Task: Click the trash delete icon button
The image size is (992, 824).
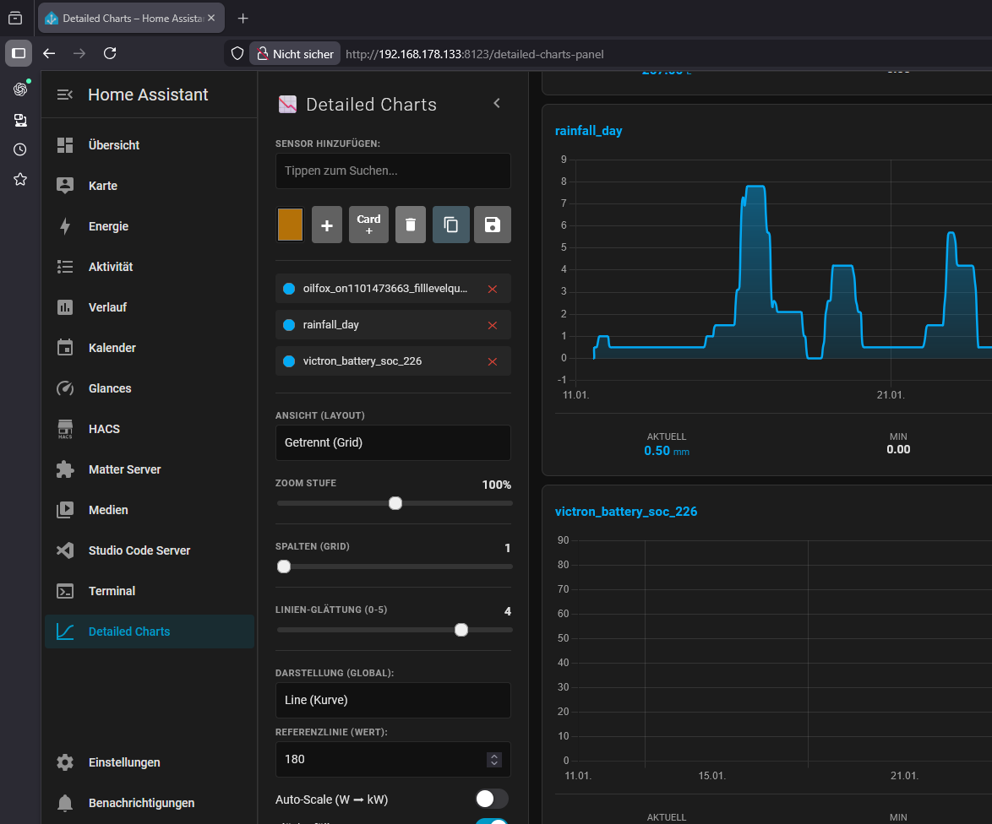Action: point(410,225)
